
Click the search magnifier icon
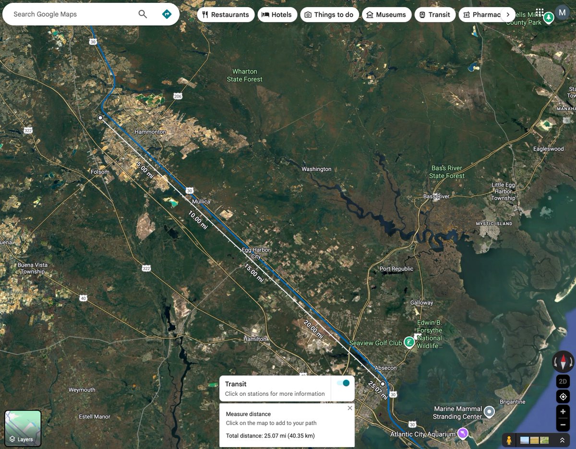click(143, 14)
